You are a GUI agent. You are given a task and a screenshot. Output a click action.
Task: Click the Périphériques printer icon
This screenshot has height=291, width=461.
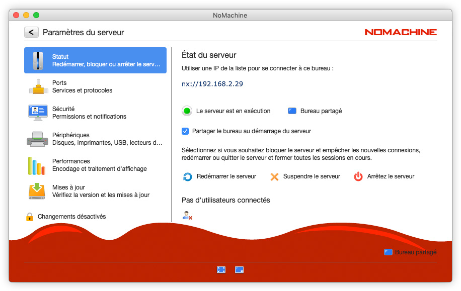[x=38, y=139]
